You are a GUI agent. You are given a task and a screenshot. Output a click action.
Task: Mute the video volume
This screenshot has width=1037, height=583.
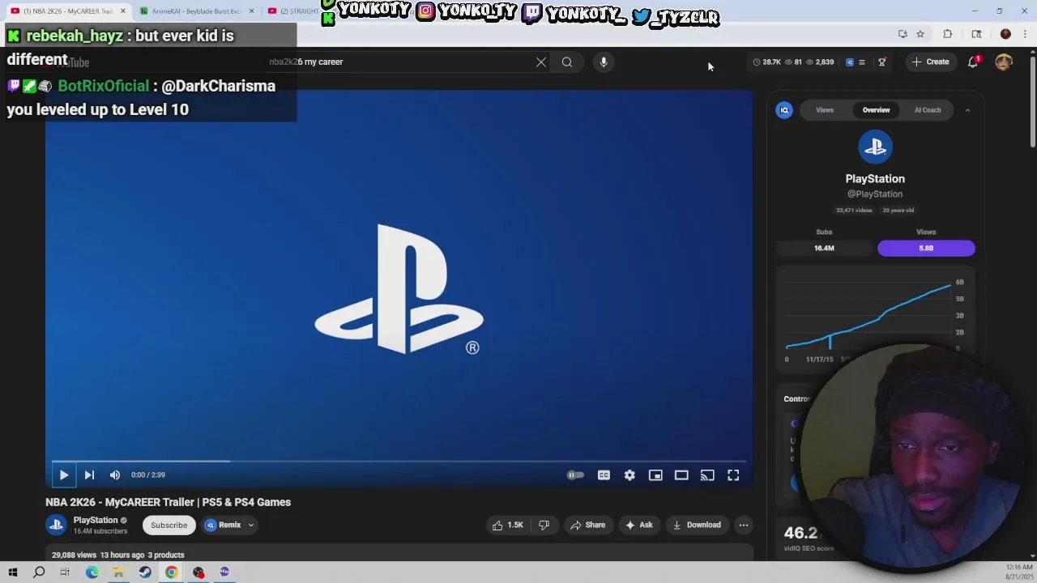click(115, 475)
